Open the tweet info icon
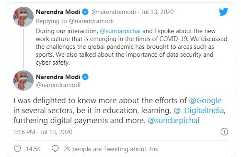This screenshot has height=157, width=241. click(224, 132)
